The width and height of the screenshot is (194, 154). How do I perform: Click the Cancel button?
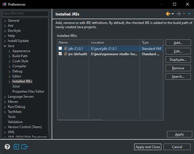point(177,147)
